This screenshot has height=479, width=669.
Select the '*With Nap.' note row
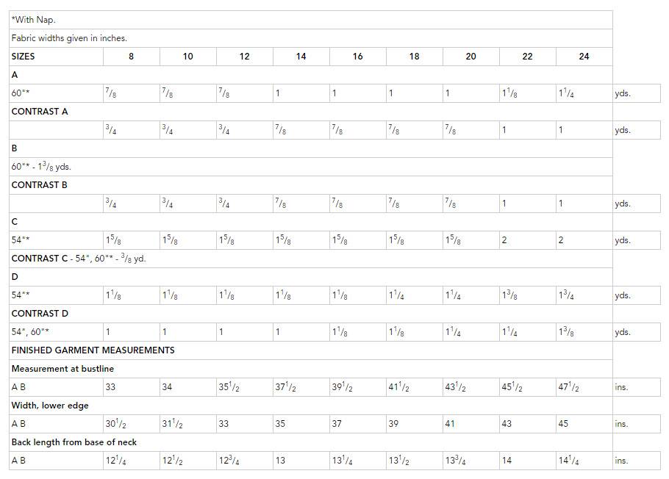(311, 20)
